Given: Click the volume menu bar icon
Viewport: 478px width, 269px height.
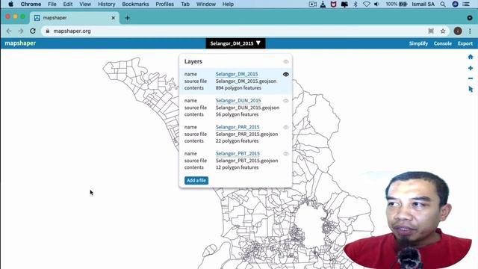Looking at the screenshot, I should click(x=376, y=4).
